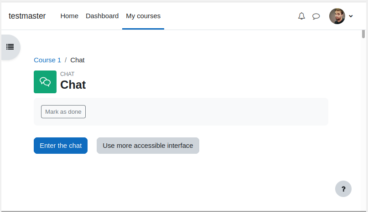
Task: Open the question mark help button
Action: click(x=343, y=189)
